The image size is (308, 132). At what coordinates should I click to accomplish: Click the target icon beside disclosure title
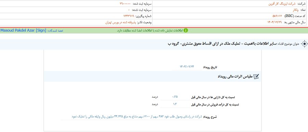click(304, 44)
